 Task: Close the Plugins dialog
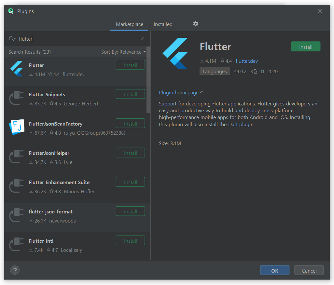320,11
